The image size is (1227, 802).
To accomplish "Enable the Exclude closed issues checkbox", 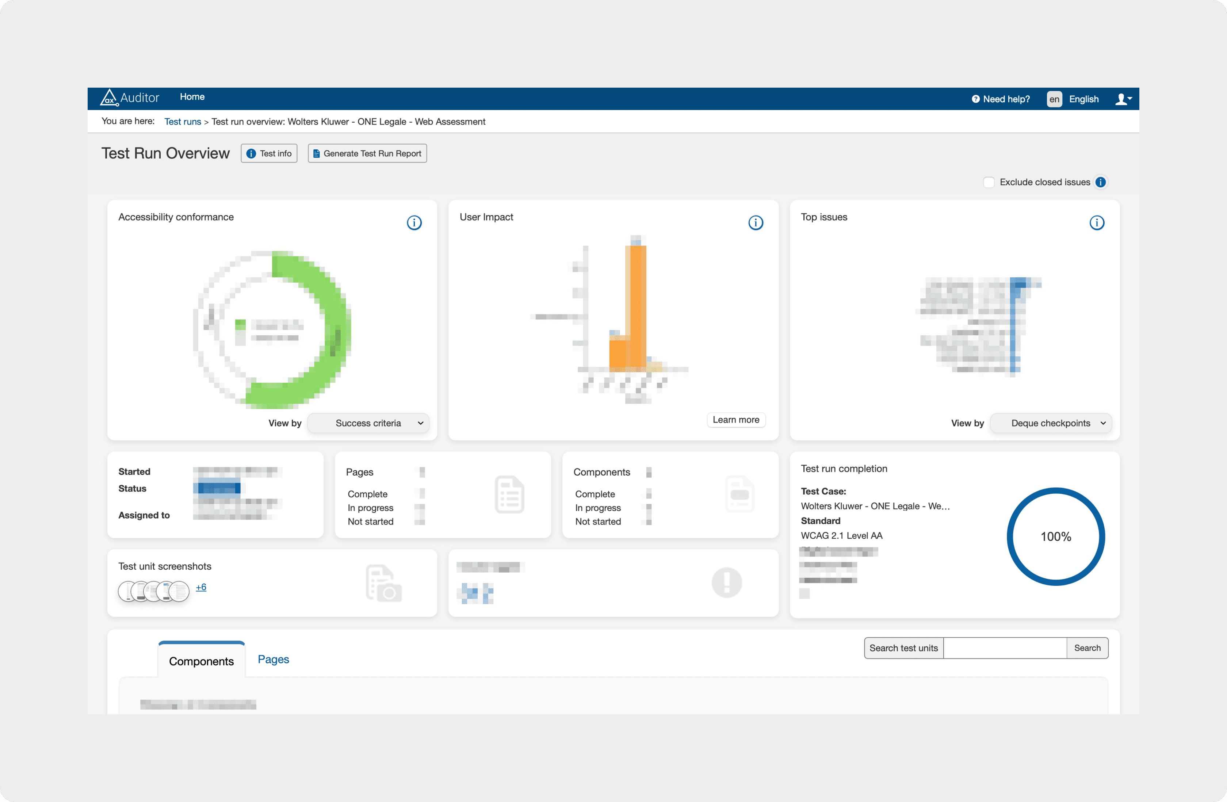I will point(988,183).
